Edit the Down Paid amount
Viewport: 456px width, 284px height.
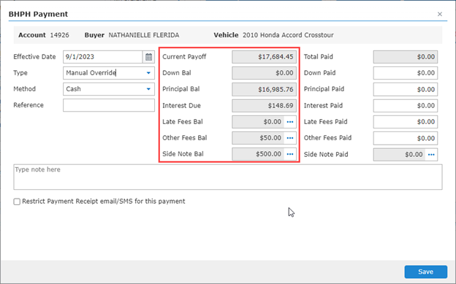pos(406,73)
